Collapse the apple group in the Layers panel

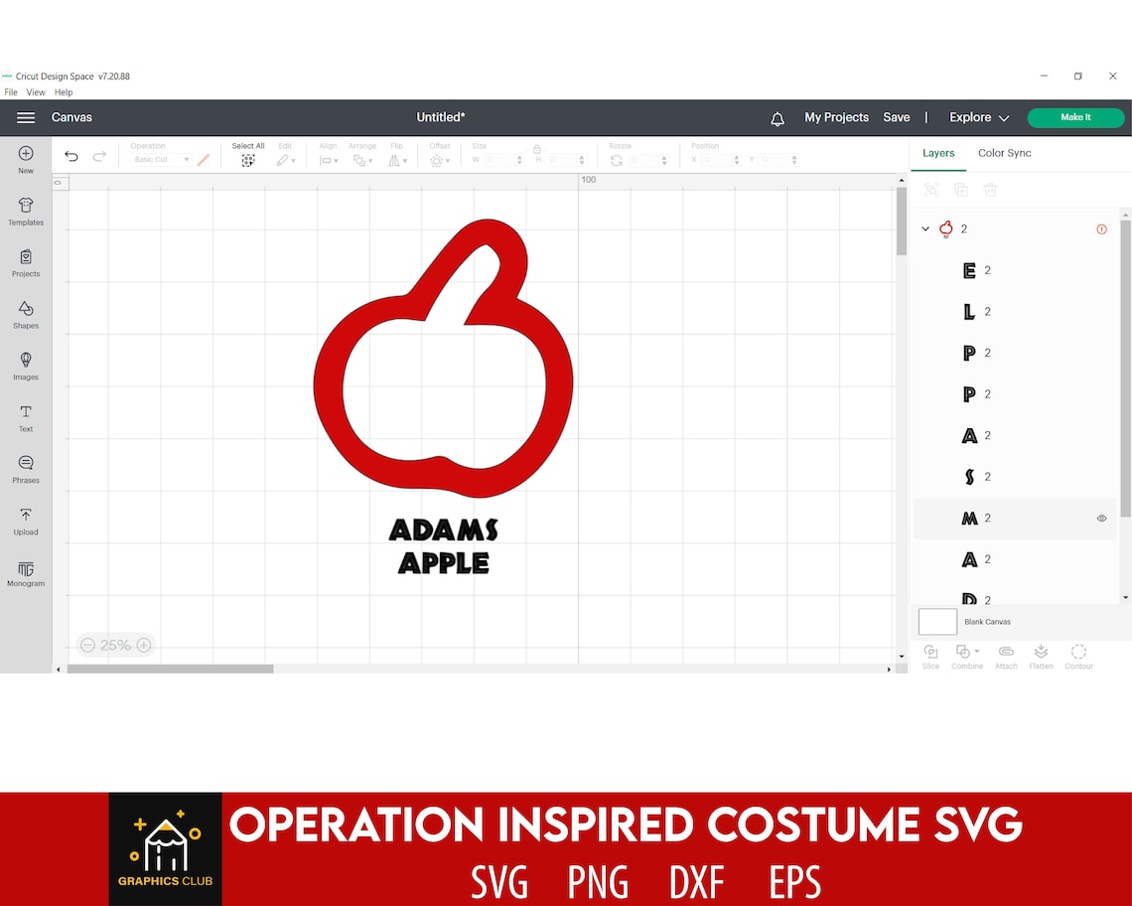pyautogui.click(x=925, y=228)
